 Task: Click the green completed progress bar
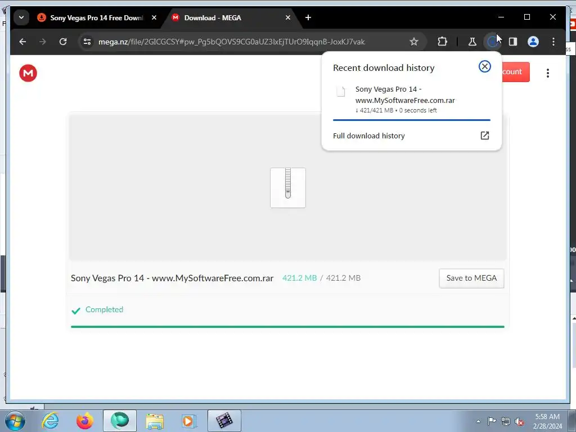pos(287,327)
